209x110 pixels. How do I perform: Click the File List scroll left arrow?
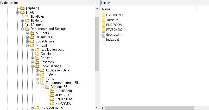pos(103,108)
